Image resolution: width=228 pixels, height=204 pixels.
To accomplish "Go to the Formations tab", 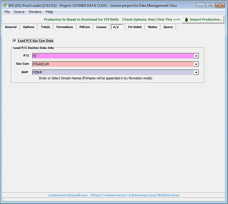I will 65,27.
